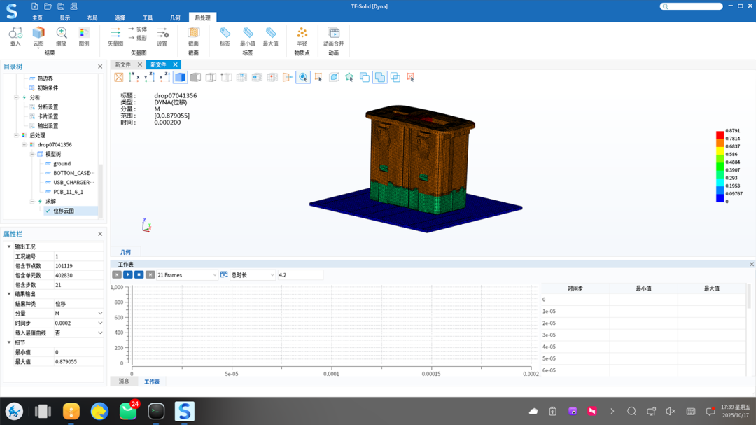Click the red swatch in color legend

720,134
